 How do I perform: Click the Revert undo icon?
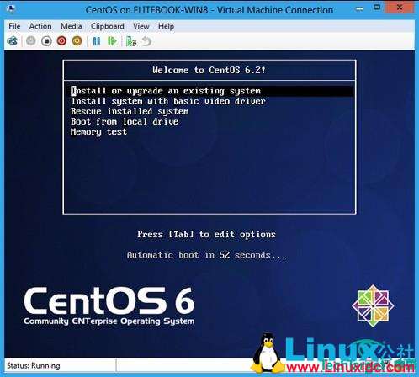click(x=146, y=41)
